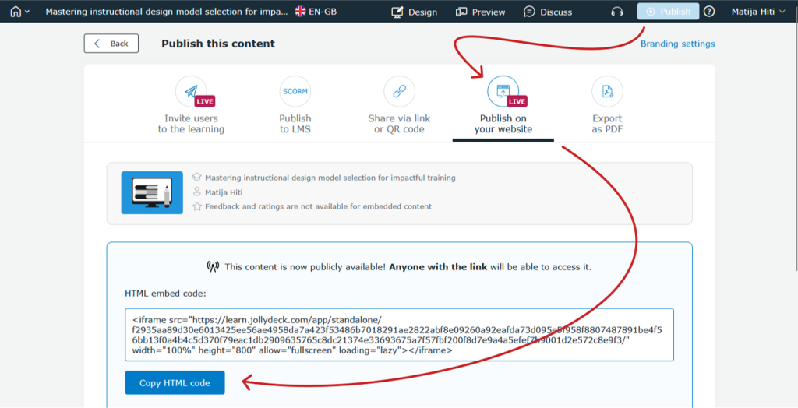Viewport: 798px width, 408px height.
Task: Click the home icon in top bar
Action: [x=15, y=12]
